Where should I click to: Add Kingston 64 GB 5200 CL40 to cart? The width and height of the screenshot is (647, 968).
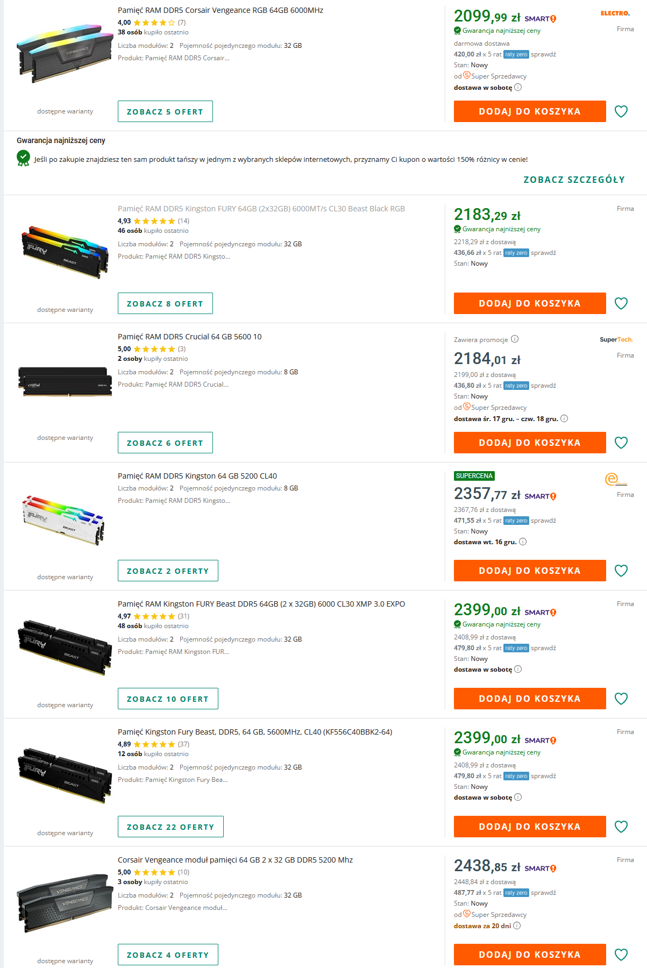[529, 571]
